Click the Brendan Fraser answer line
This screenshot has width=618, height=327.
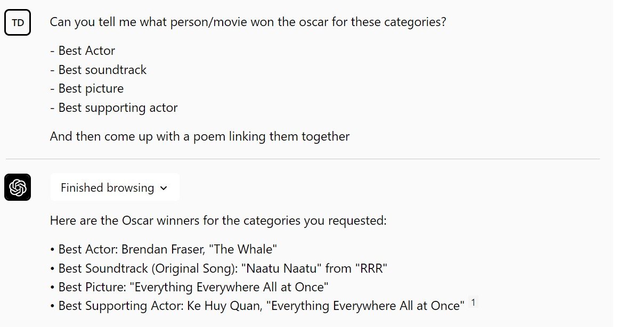tap(168, 249)
